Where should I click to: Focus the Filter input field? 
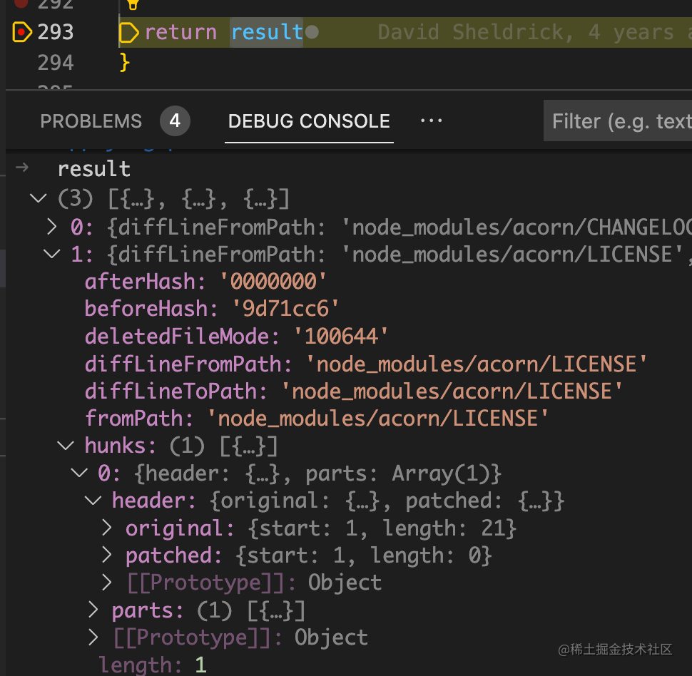point(618,121)
